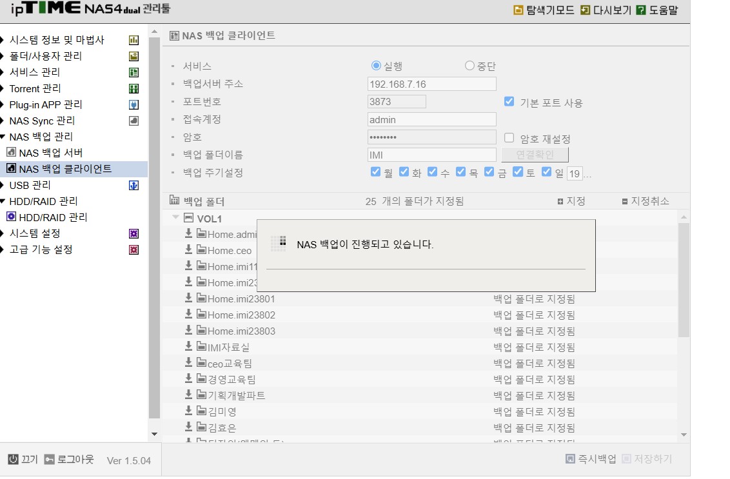Image resolution: width=730 pixels, height=479 pixels.
Task: Click sidebar scrollbar down arrow
Action: pos(154,435)
